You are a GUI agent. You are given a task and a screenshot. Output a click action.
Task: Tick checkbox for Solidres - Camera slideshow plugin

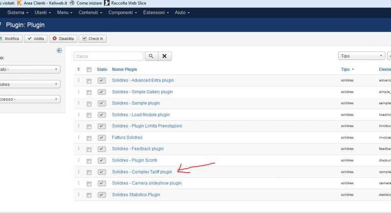tap(89, 183)
